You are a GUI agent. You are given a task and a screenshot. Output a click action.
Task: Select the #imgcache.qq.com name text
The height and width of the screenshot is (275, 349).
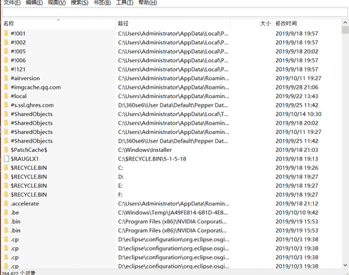click(x=36, y=87)
